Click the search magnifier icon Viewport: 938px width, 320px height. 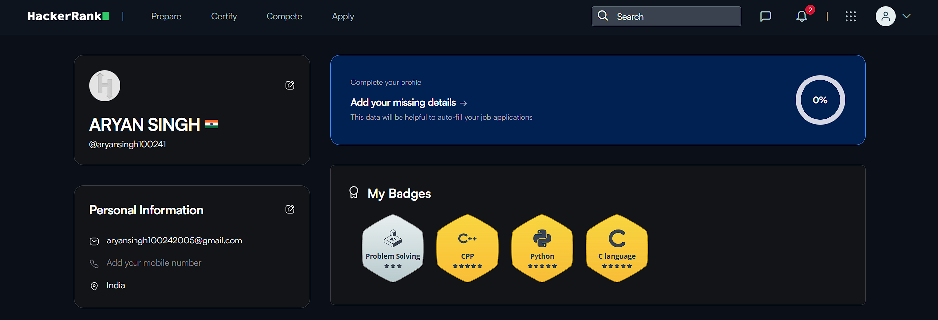[603, 16]
